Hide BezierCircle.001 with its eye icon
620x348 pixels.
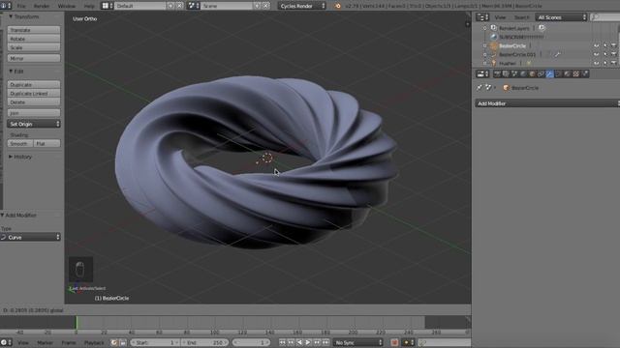[597, 54]
